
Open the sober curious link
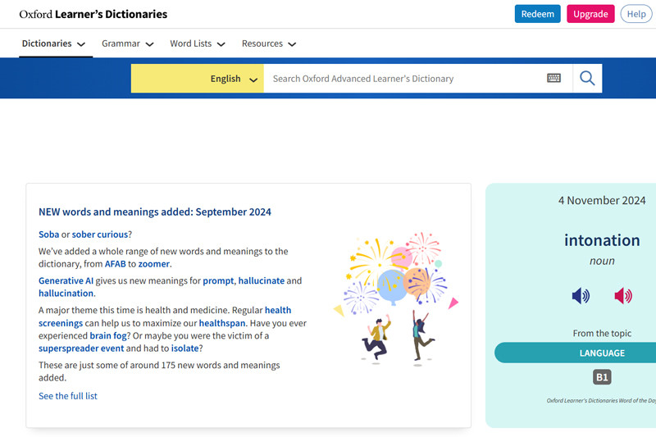(100, 234)
